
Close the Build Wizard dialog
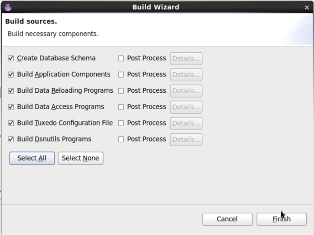pyautogui.click(x=307, y=7)
